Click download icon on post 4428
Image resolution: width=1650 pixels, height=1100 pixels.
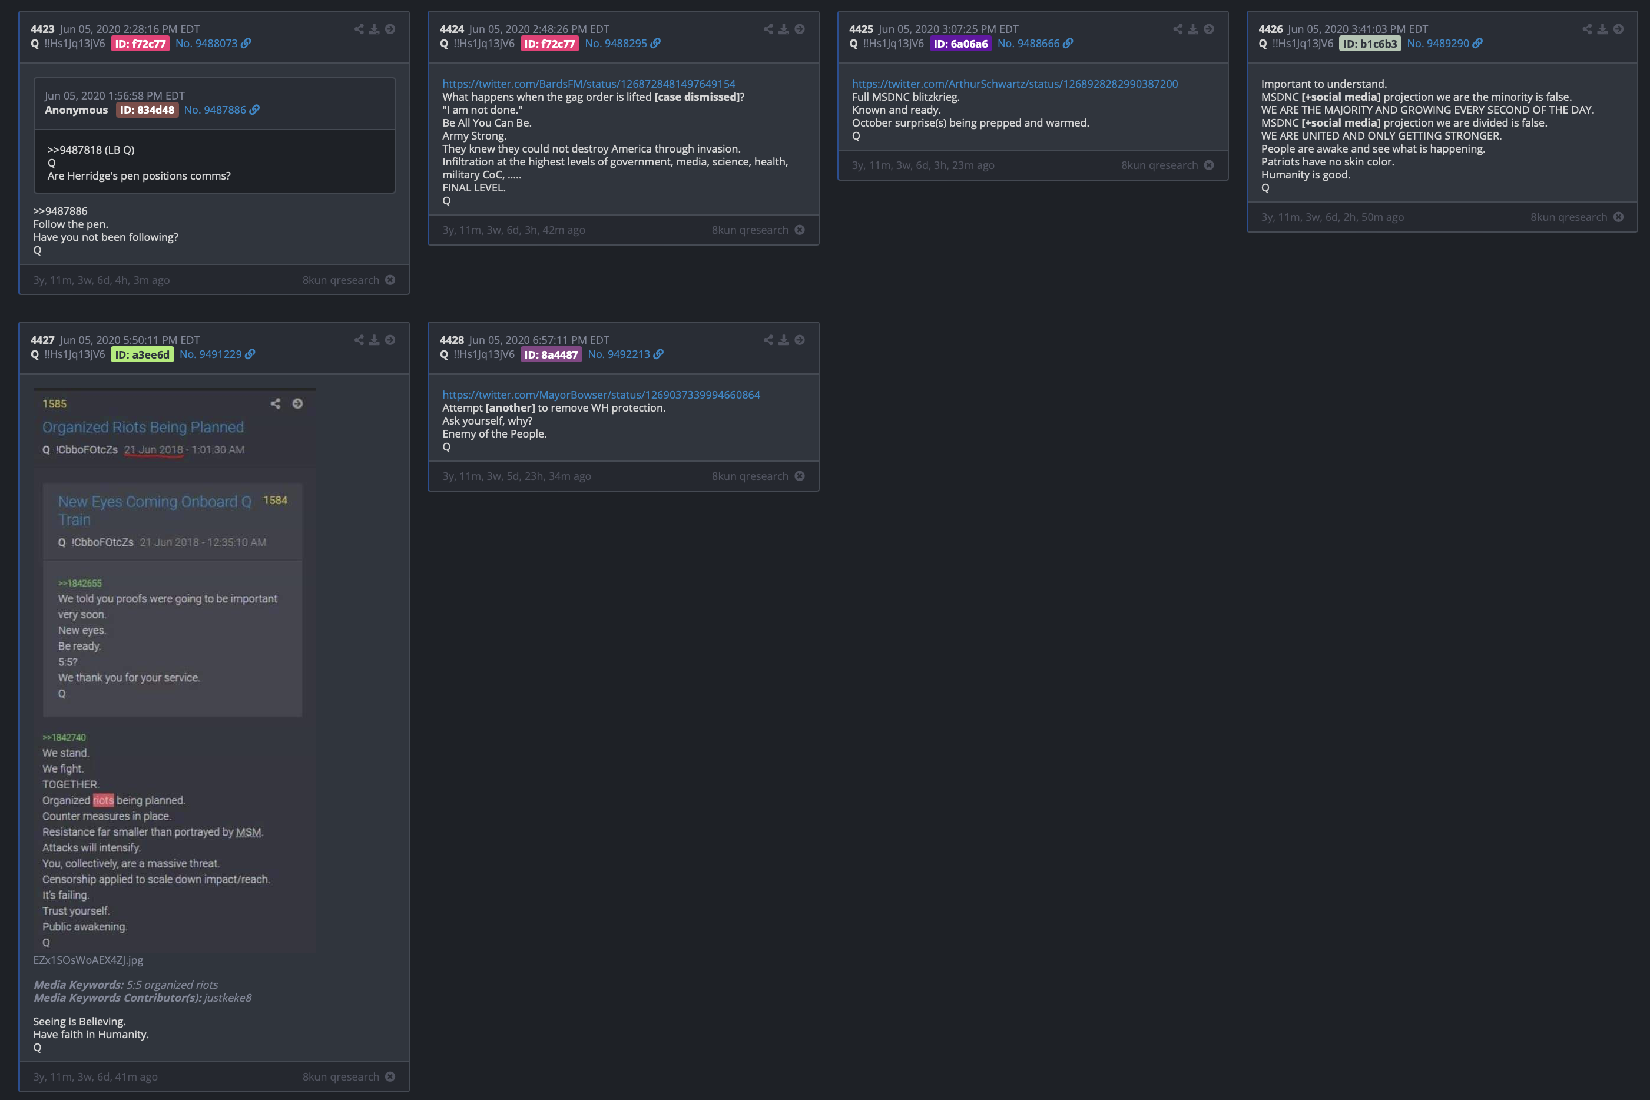coord(784,340)
